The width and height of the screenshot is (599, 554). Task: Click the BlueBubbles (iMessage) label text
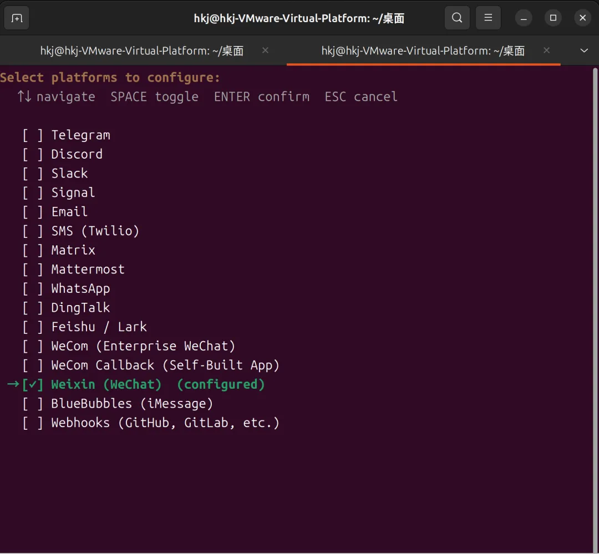(x=132, y=404)
